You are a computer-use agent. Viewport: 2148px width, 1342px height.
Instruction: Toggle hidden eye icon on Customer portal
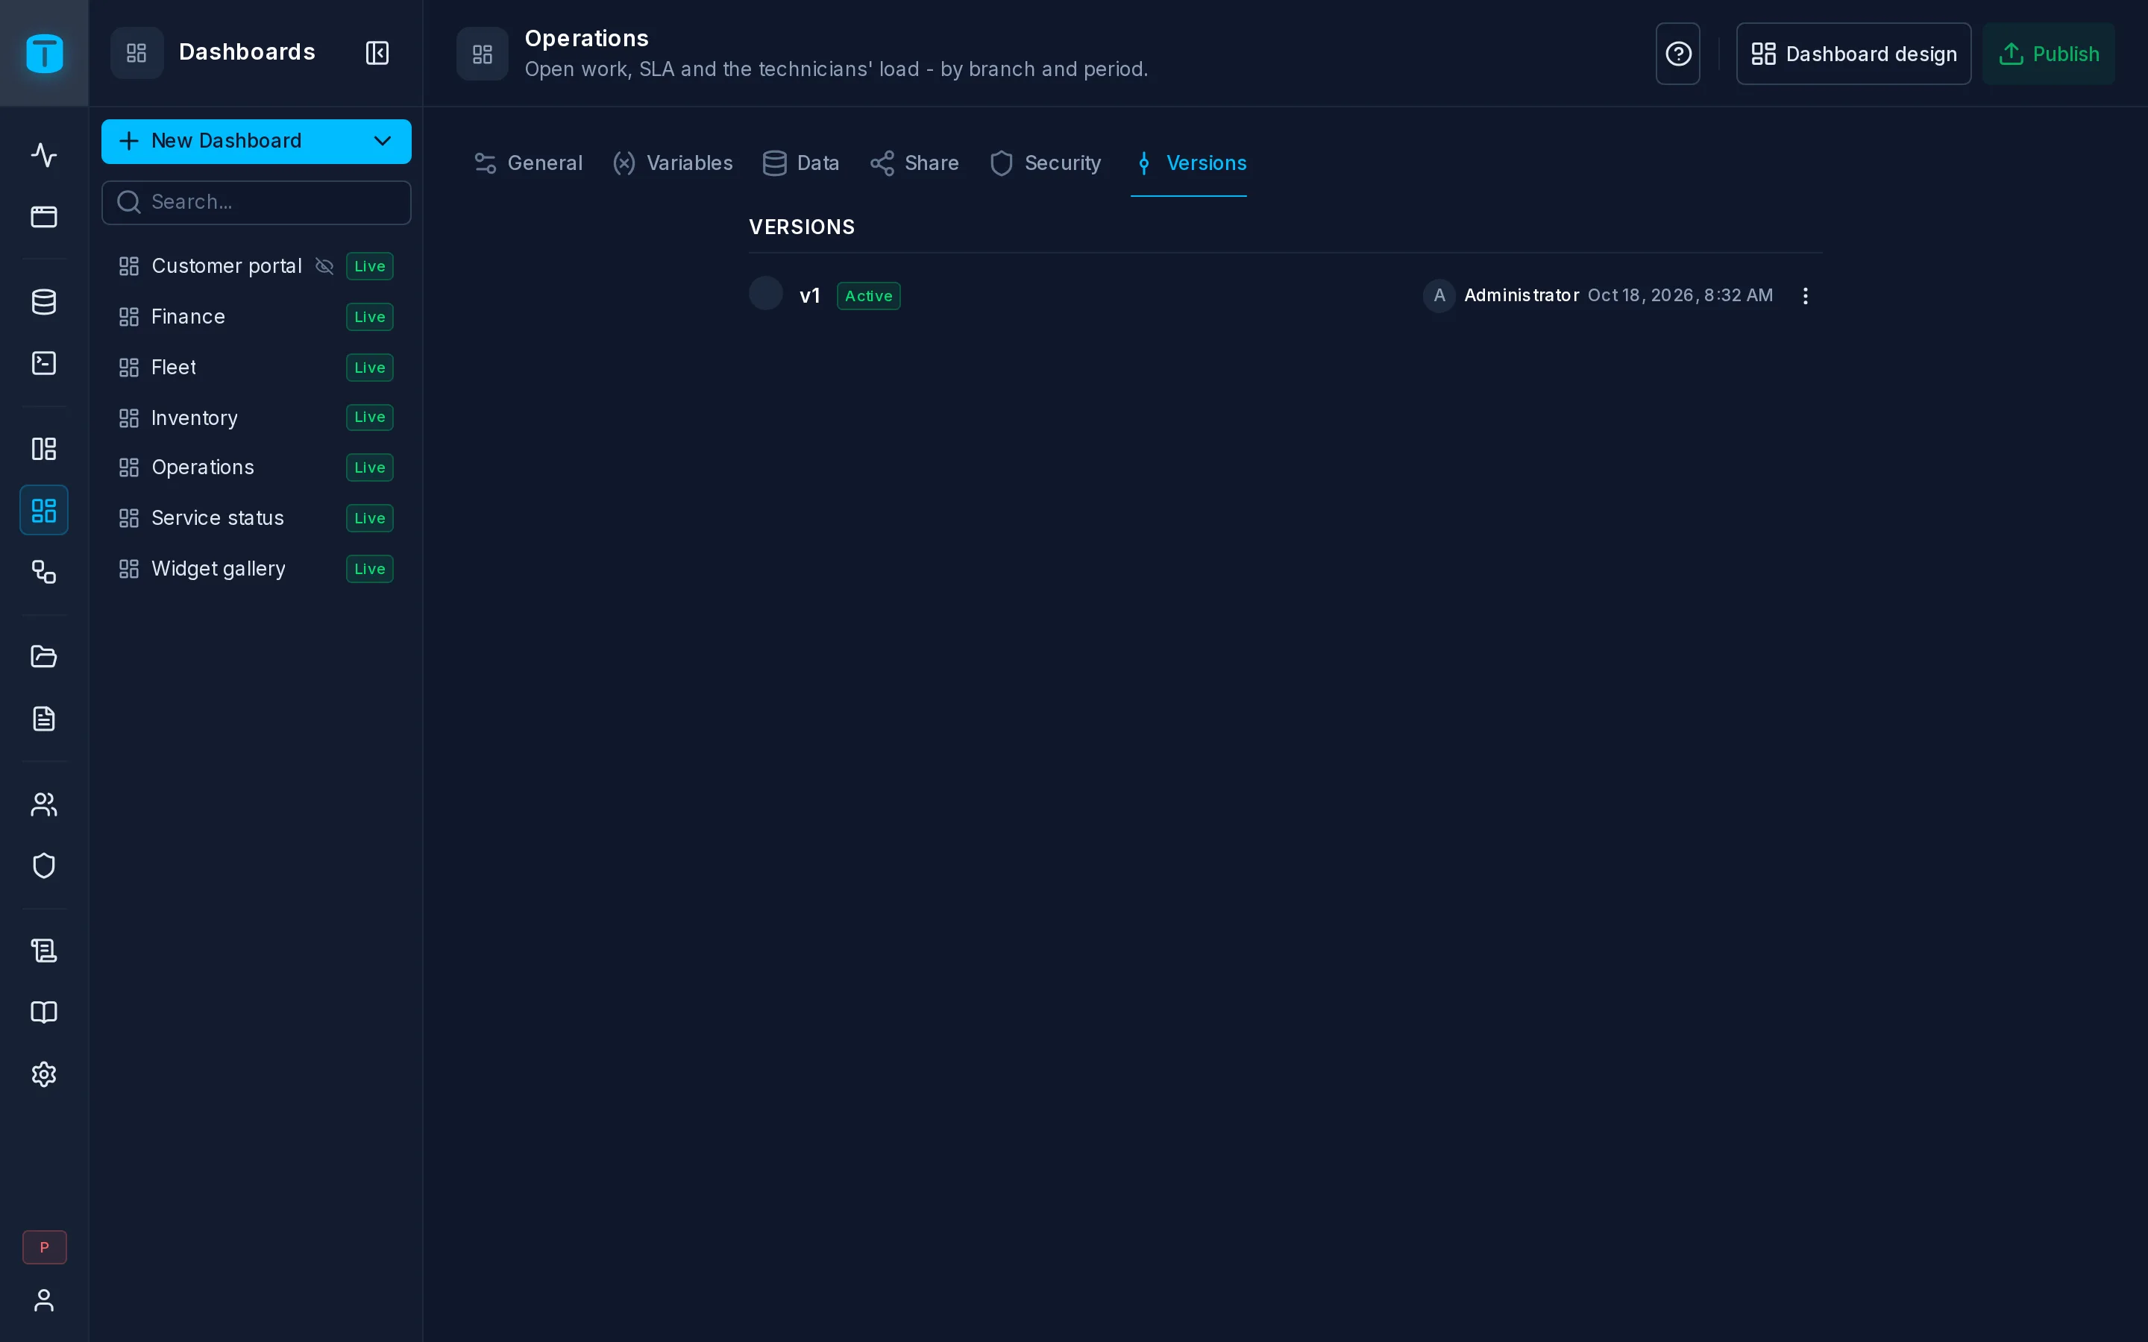tap(325, 266)
